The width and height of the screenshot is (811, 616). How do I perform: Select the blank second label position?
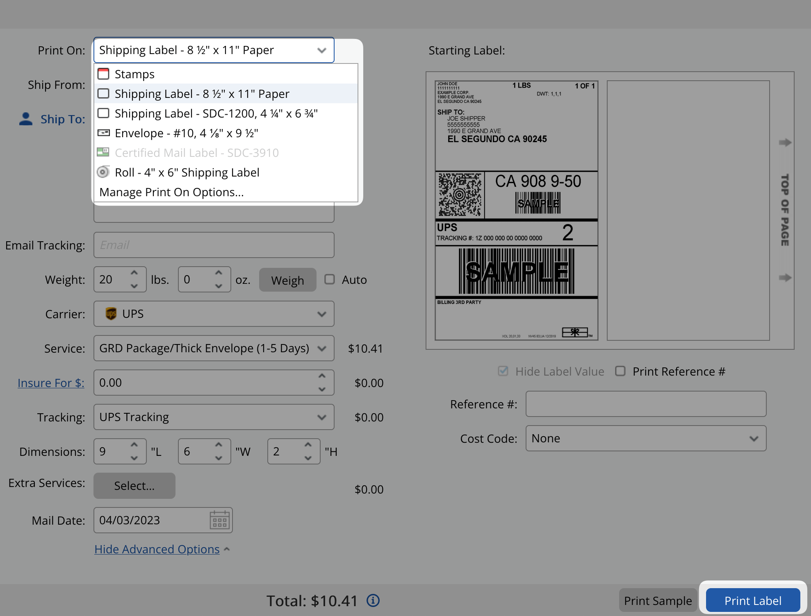point(688,211)
